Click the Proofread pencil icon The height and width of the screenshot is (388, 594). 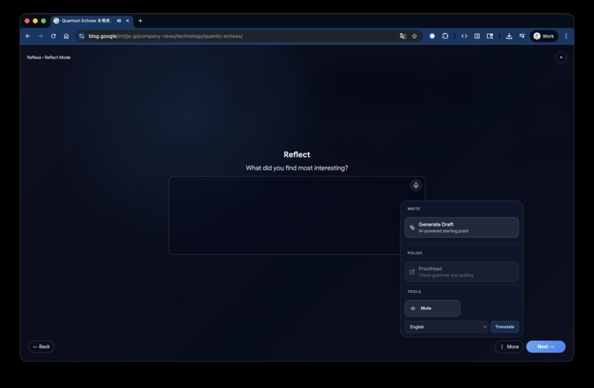coord(412,271)
